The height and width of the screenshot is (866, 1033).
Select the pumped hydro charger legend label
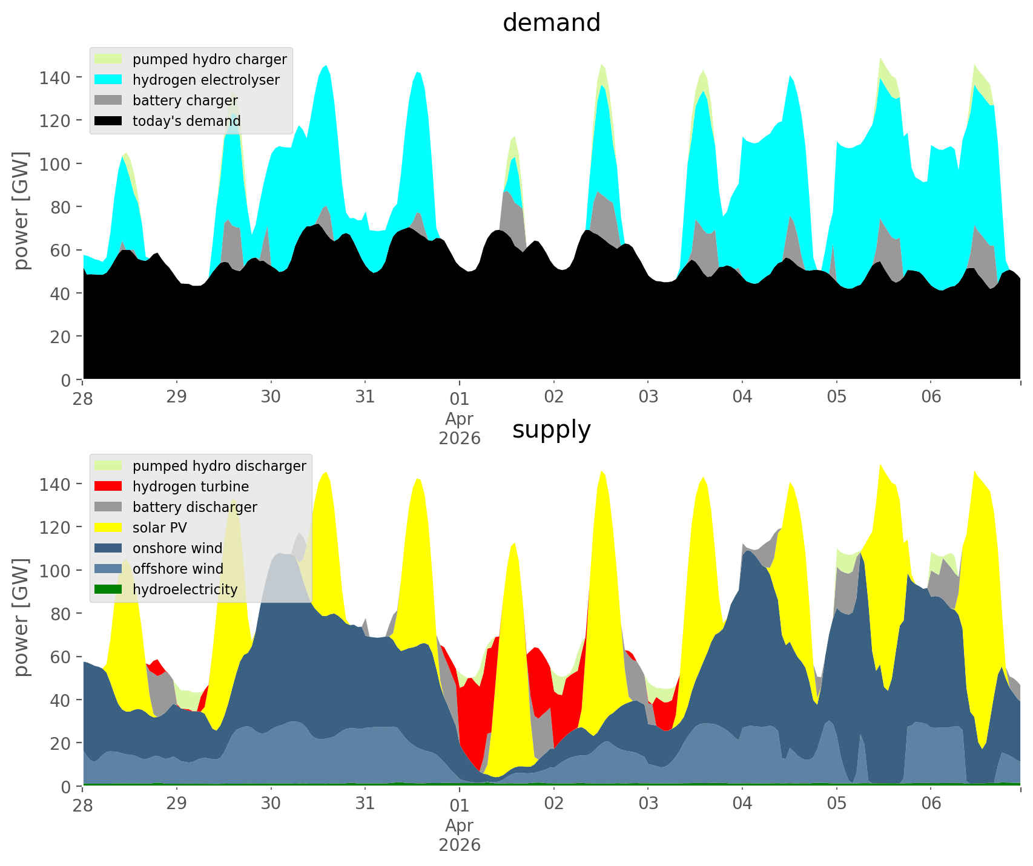click(210, 59)
